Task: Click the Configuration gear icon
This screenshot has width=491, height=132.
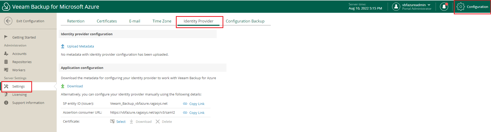Action: tap(460, 7)
